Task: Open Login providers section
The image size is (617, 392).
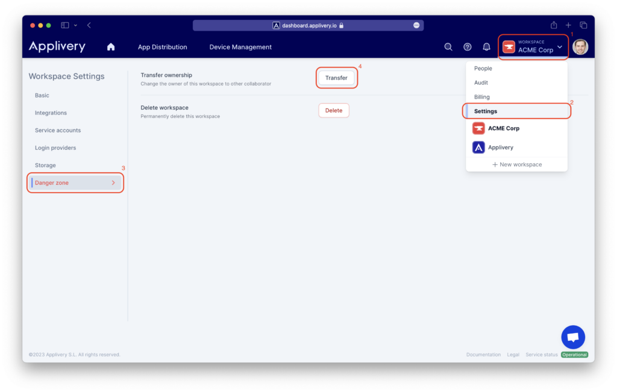Action: [x=55, y=148]
